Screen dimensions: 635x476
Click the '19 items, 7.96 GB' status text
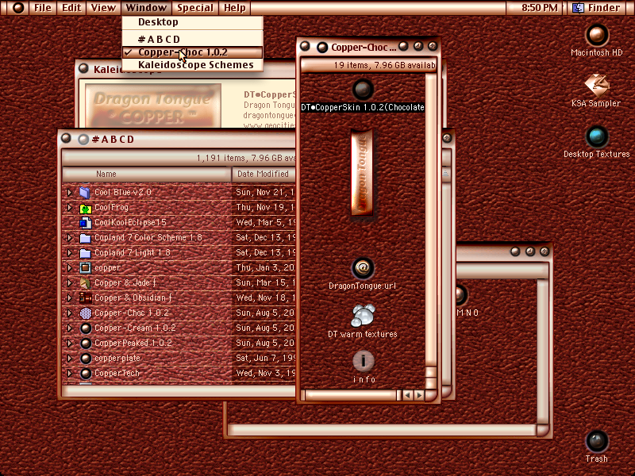(x=385, y=65)
